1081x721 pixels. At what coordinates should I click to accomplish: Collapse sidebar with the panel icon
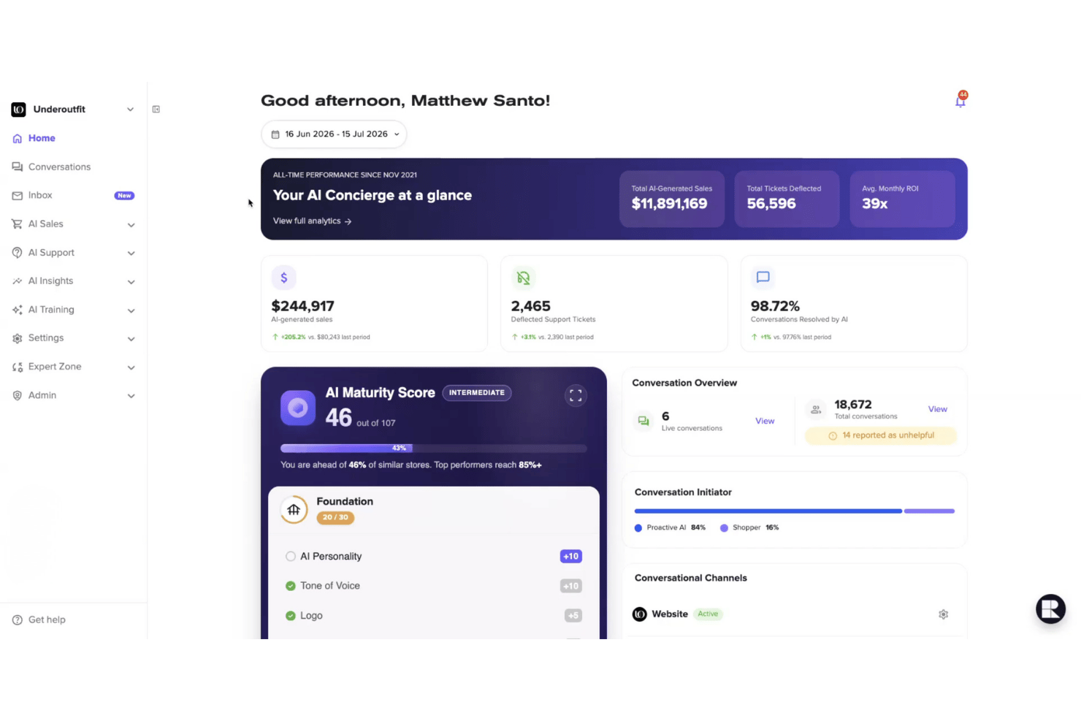(x=156, y=110)
